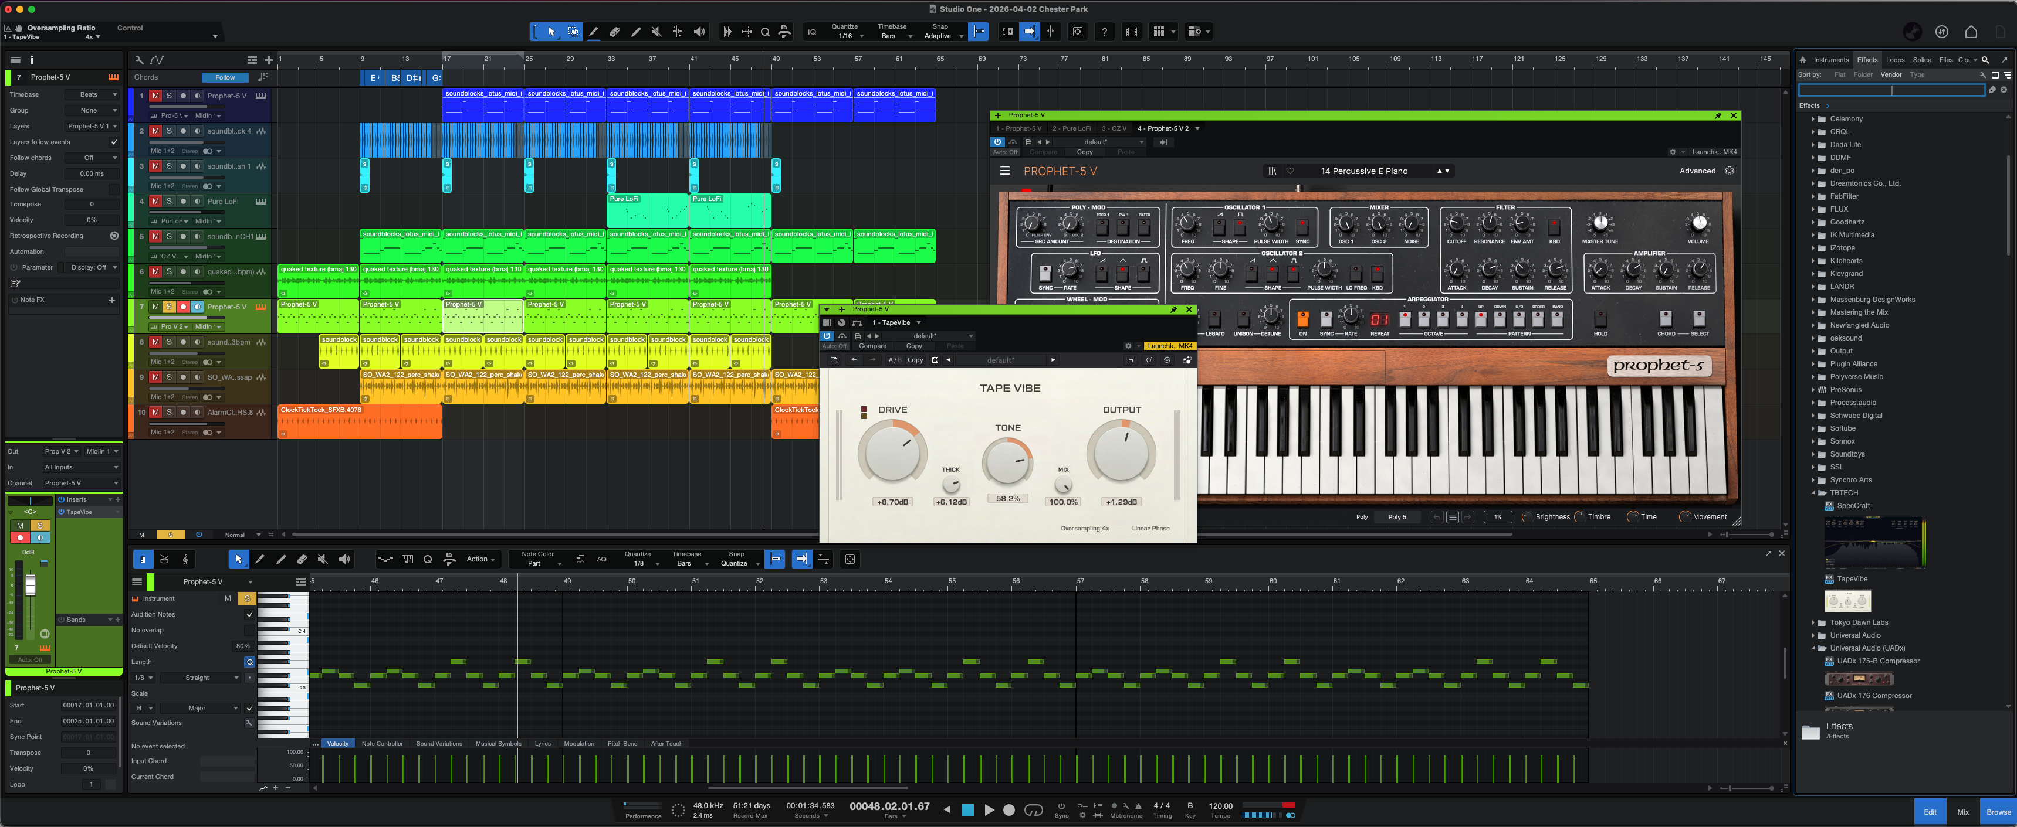Select the Range tool in the main toolbar
Image resolution: width=2017 pixels, height=827 pixels.
(x=573, y=32)
